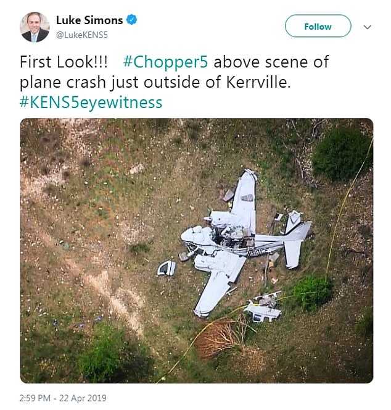Image resolution: width=391 pixels, height=410 pixels.
Task: Open the #KENS5eyewitness hashtag link
Action: (91, 102)
